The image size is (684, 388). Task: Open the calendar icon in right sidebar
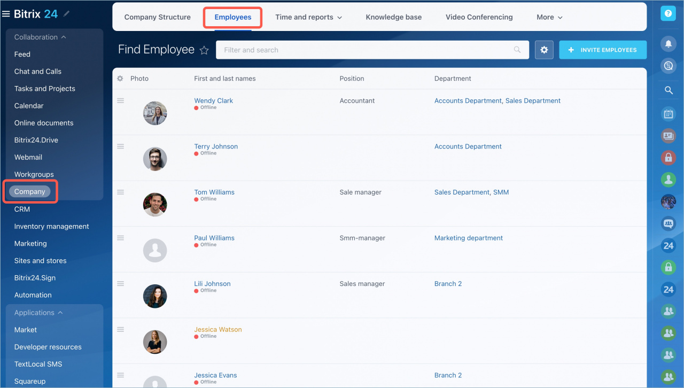(x=668, y=113)
